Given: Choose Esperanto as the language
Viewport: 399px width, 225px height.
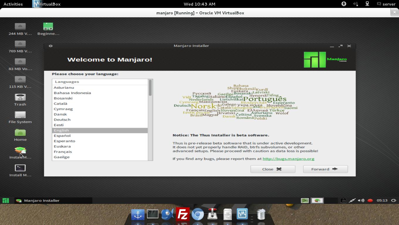Looking at the screenshot, I should (100, 141).
